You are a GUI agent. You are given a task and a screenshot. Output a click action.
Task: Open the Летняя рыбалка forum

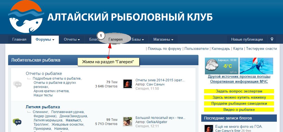tap(43, 107)
